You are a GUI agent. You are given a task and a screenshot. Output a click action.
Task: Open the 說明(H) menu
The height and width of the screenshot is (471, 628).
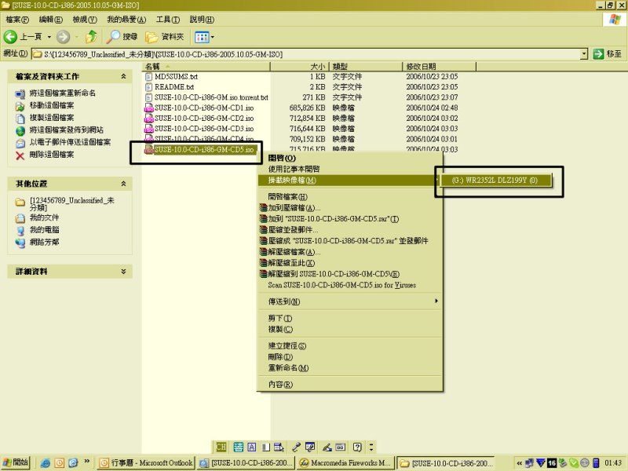(x=202, y=19)
